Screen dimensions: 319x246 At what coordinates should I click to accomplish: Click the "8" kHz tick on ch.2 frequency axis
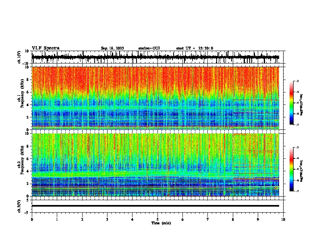pyautogui.click(x=28, y=146)
